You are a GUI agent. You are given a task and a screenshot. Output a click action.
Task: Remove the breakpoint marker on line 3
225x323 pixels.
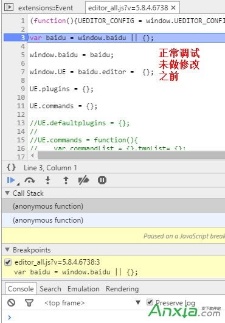coord(15,38)
